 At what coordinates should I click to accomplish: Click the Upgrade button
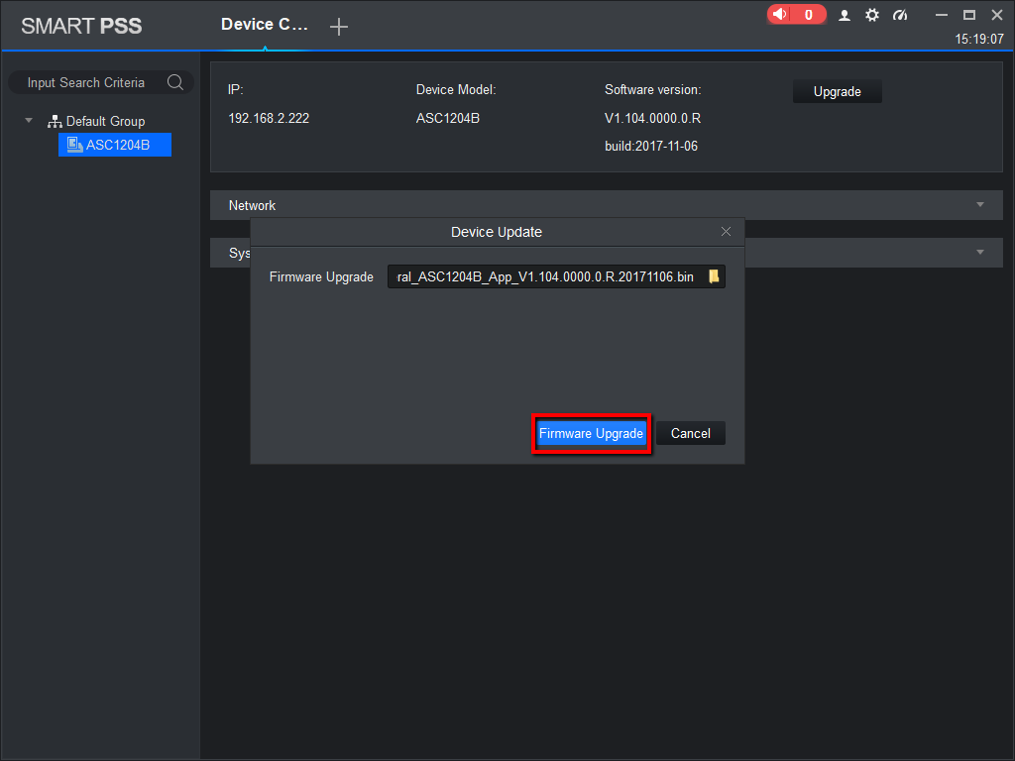pyautogui.click(x=837, y=91)
